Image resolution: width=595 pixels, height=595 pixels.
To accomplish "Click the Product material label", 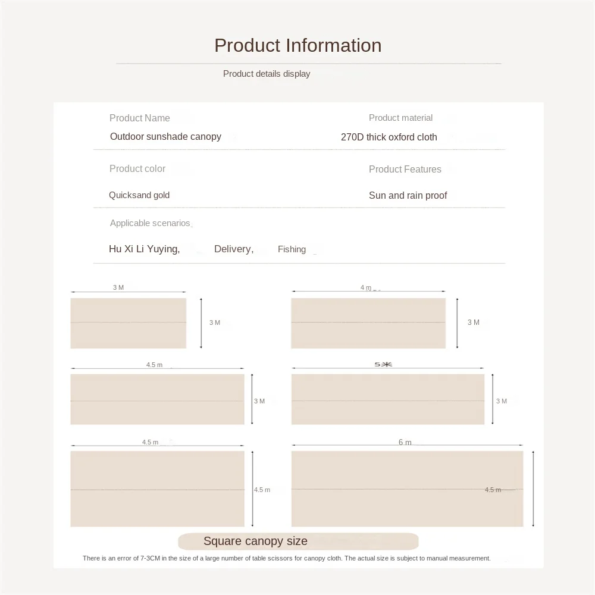I will [x=400, y=118].
